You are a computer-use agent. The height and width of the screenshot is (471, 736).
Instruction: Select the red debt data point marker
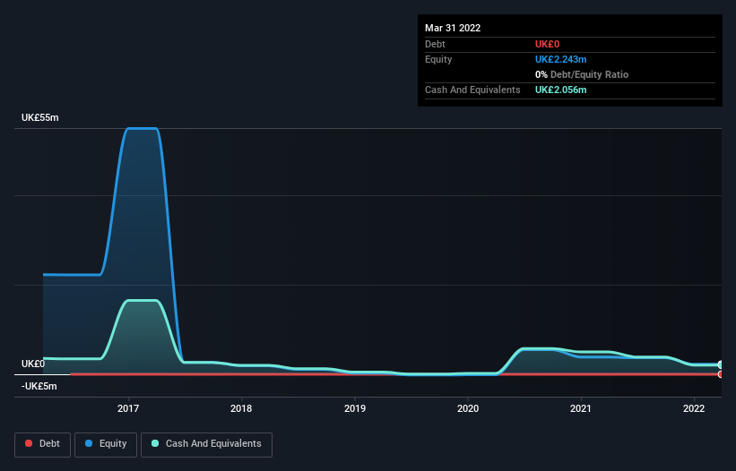(721, 374)
